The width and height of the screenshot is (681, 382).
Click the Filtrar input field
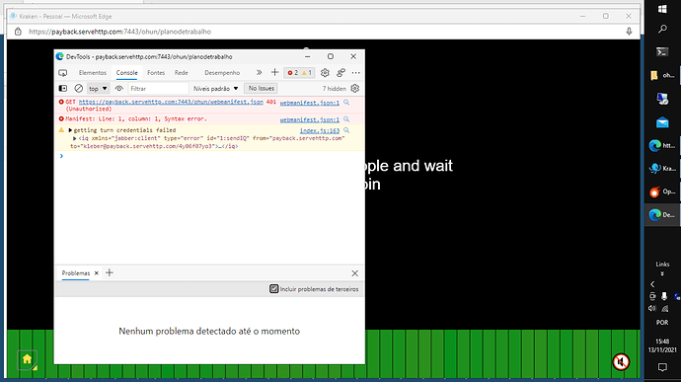158,89
